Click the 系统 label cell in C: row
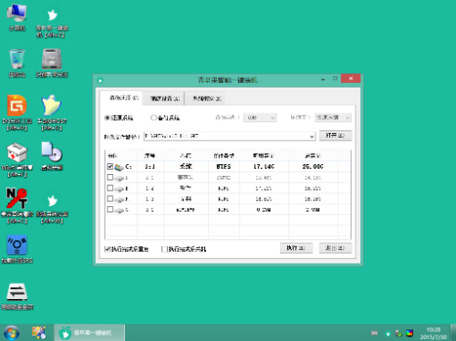The image size is (456, 341). 186,167
